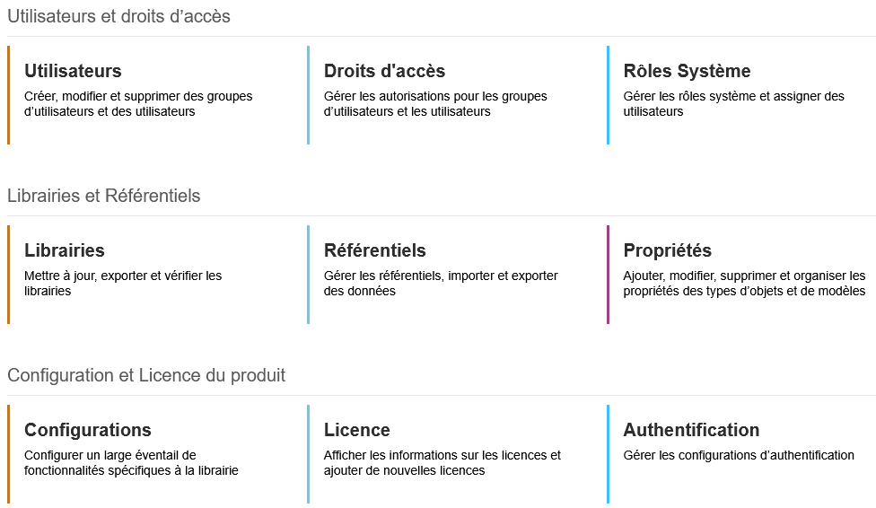Image resolution: width=876 pixels, height=508 pixels.
Task: Click the Utilisateurs tile description text
Action: click(x=138, y=104)
